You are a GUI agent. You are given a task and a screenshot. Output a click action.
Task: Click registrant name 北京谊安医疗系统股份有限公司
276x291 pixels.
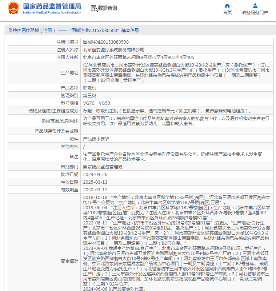[113, 49]
